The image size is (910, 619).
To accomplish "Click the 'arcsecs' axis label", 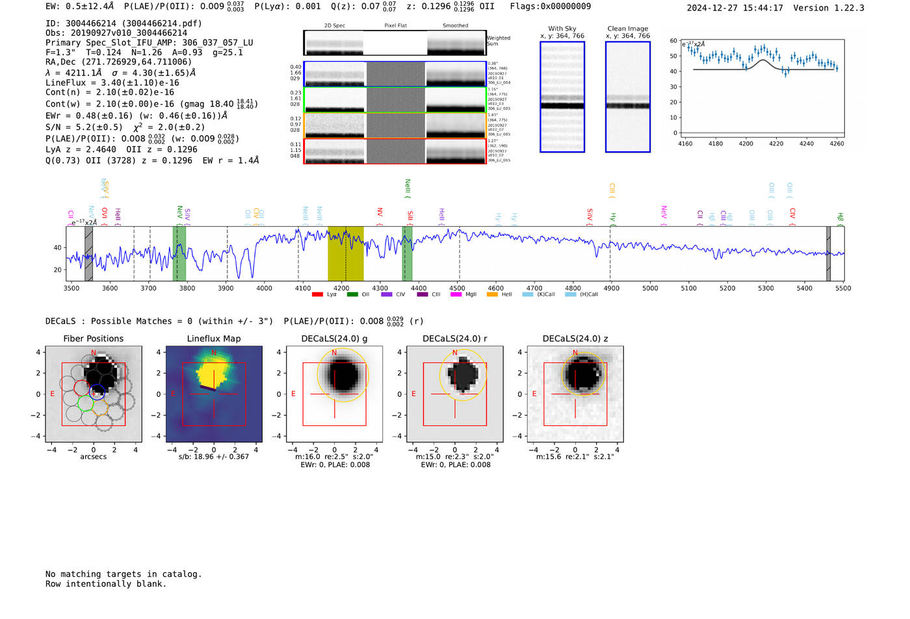I will point(94,457).
